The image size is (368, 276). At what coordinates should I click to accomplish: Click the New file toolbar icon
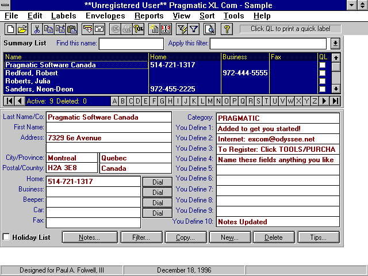(11, 29)
